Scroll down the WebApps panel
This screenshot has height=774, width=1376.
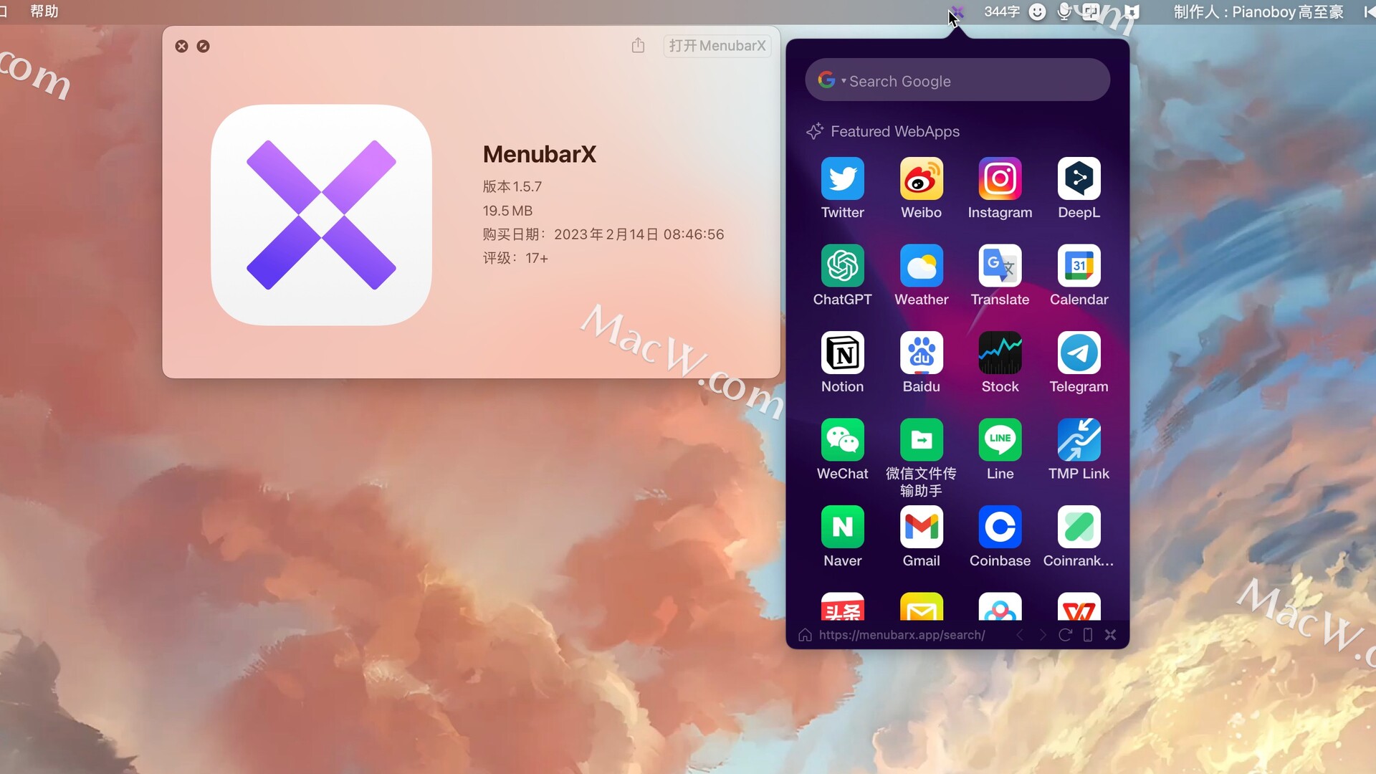click(x=957, y=378)
